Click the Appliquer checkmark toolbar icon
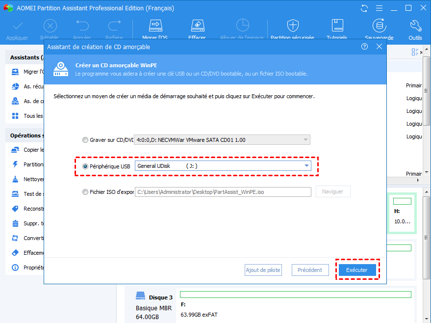 17,27
